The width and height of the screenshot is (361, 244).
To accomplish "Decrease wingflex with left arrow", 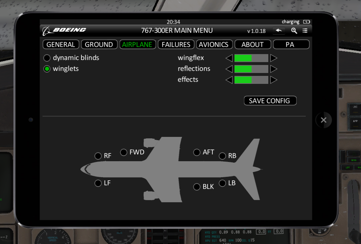I will (x=229, y=58).
